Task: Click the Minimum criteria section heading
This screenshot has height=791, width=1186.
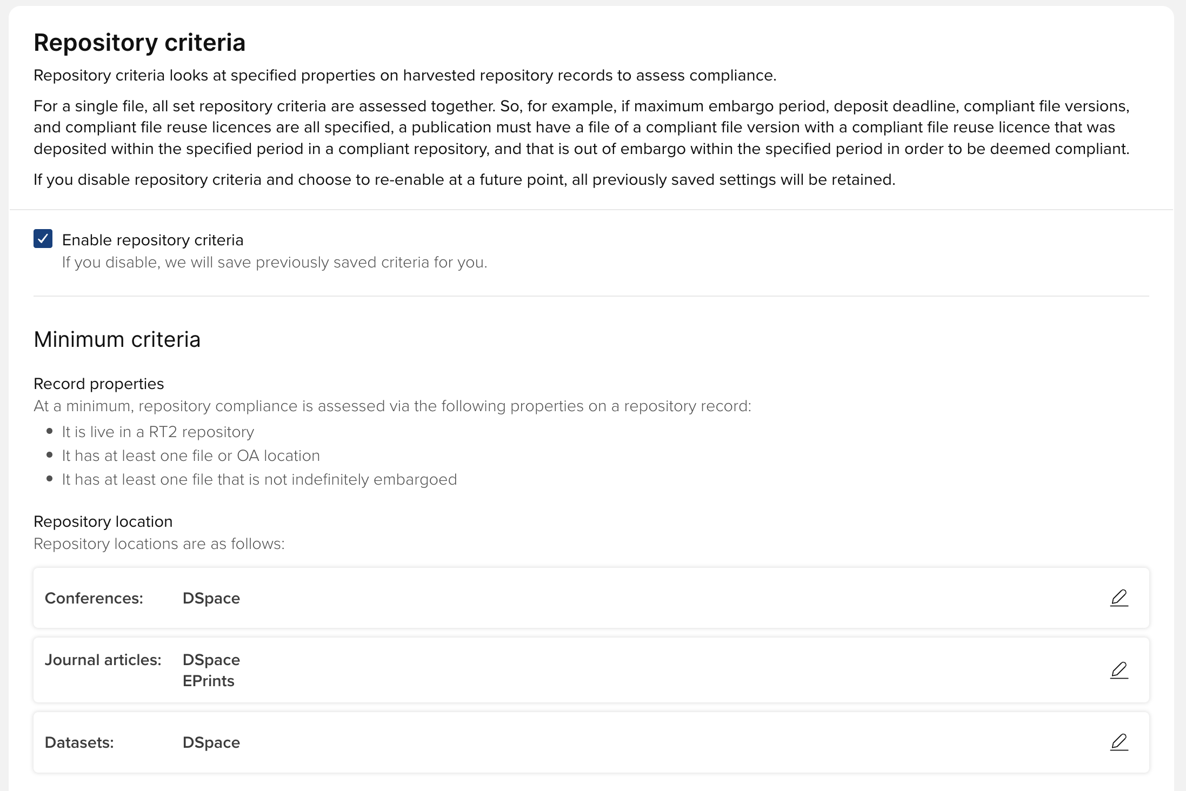Action: 117,340
